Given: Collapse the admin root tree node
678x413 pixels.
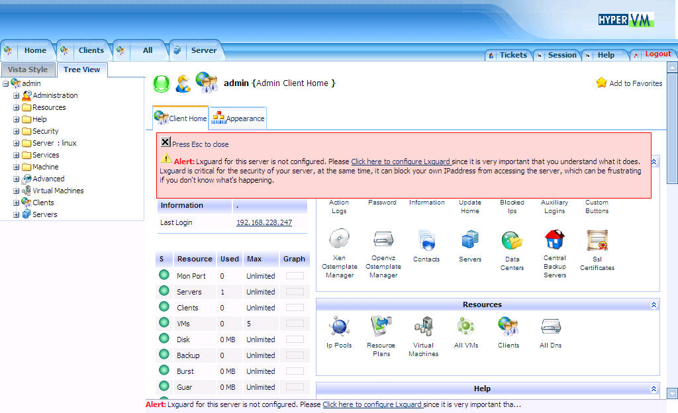Looking at the screenshot, I should 6,83.
